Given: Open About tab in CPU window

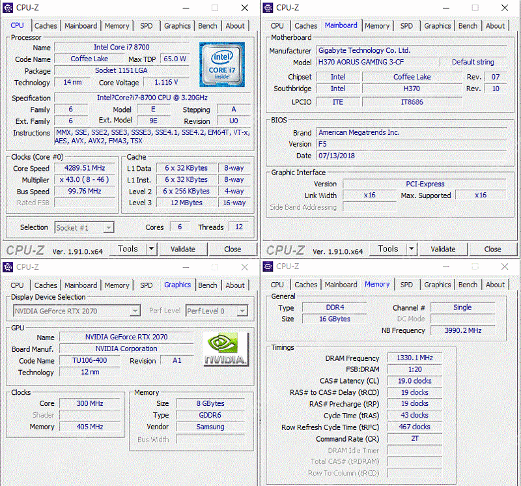Looking at the screenshot, I should [235, 26].
